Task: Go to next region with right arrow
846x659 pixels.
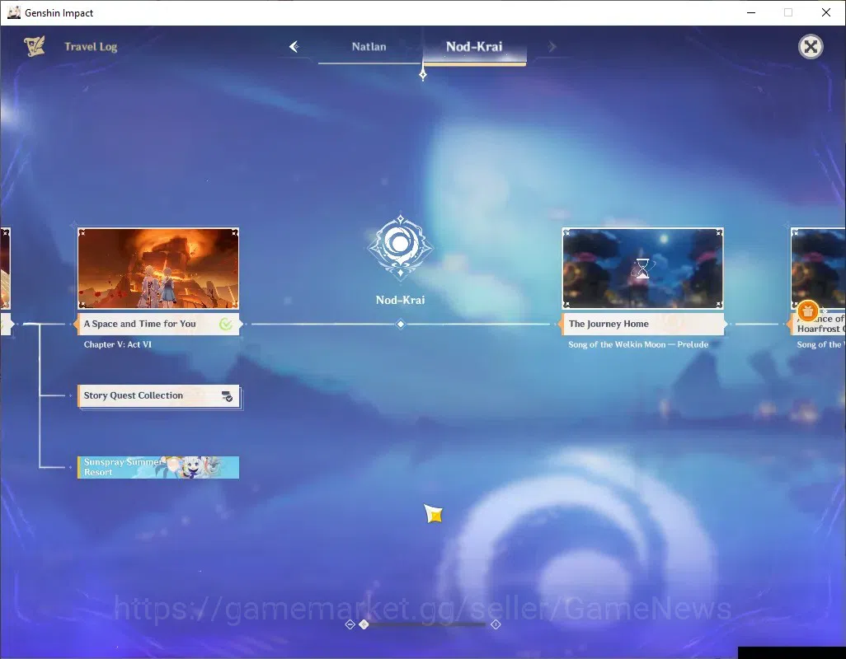Action: [552, 47]
